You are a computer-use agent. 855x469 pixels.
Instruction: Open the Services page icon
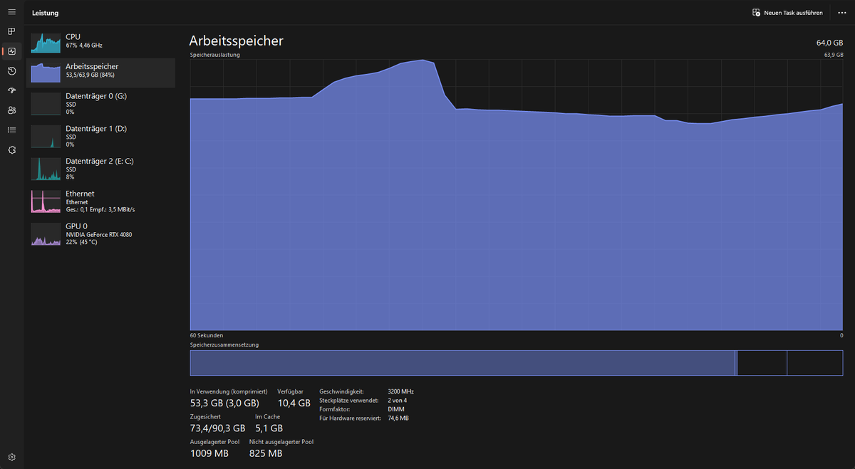[11, 149]
